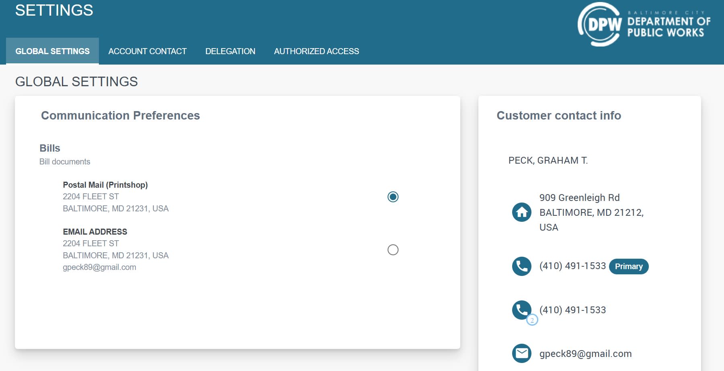The height and width of the screenshot is (371, 724).
Task: Select the EMAIL ADDRESS radio button
Action: click(x=393, y=250)
